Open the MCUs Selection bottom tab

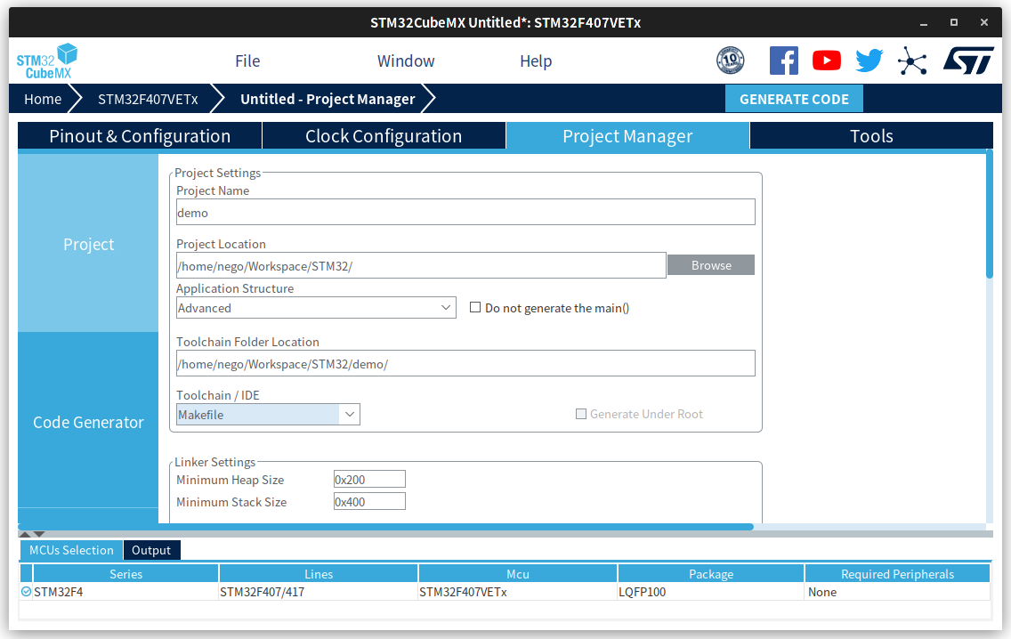click(71, 550)
